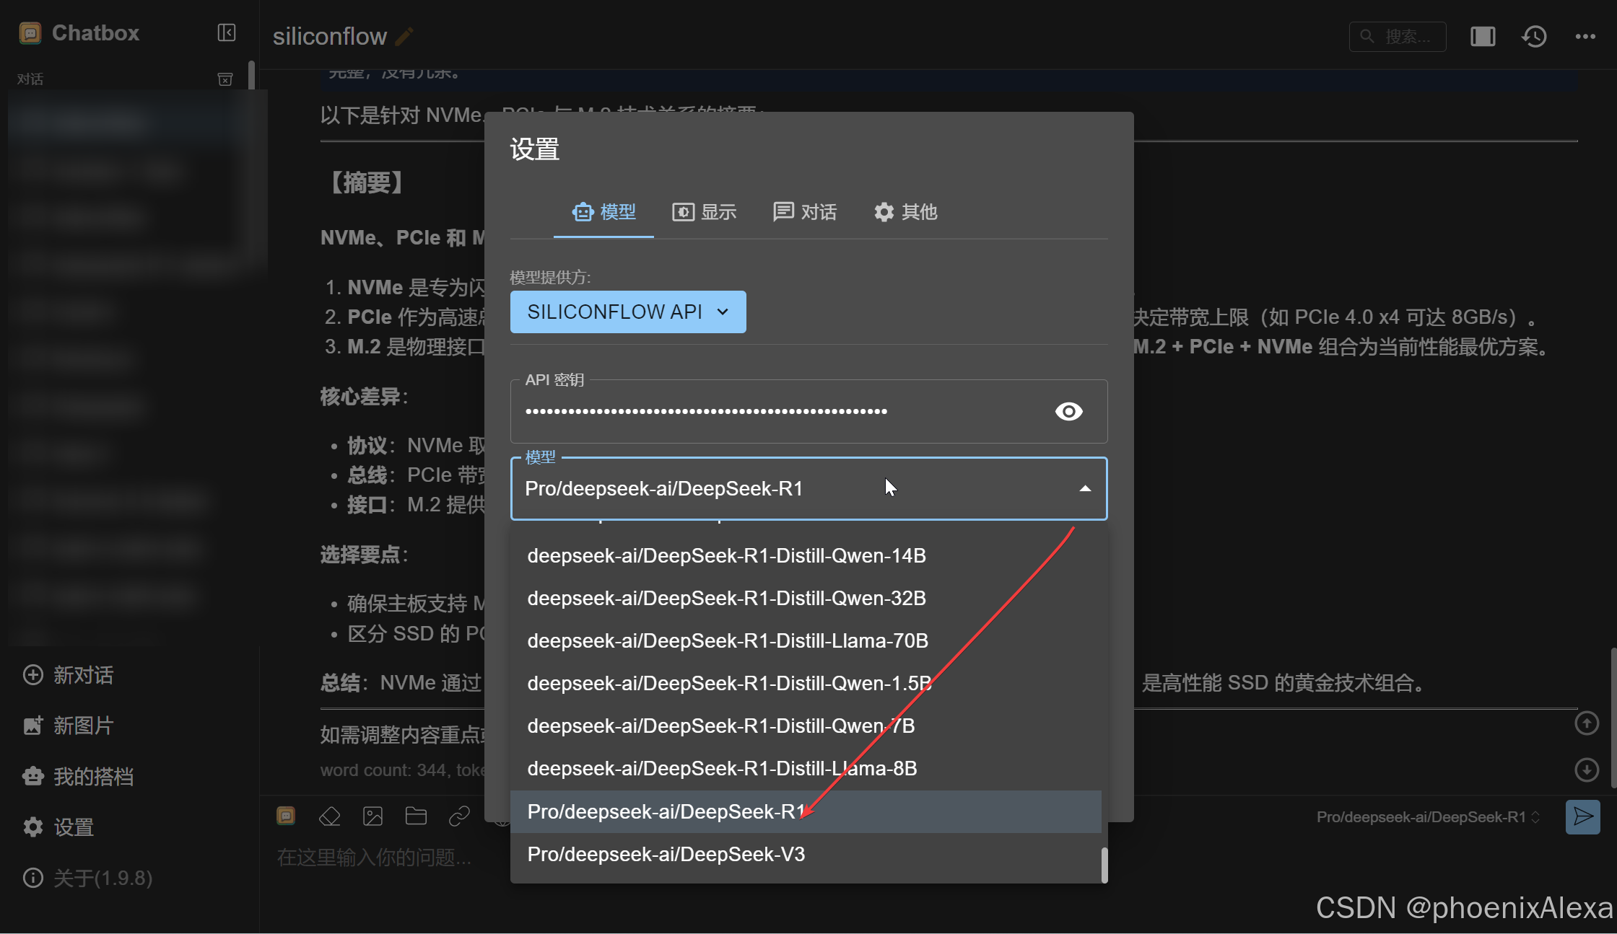The image size is (1617, 934).
Task: Switch to the 显示 settings tab
Action: [704, 212]
